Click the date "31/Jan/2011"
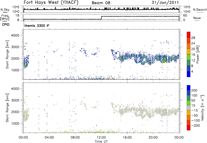 point(165,2)
